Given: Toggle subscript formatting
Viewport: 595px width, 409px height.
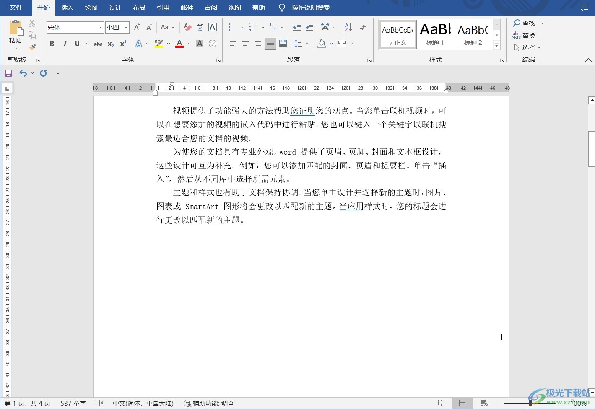Looking at the screenshot, I should click(x=111, y=44).
